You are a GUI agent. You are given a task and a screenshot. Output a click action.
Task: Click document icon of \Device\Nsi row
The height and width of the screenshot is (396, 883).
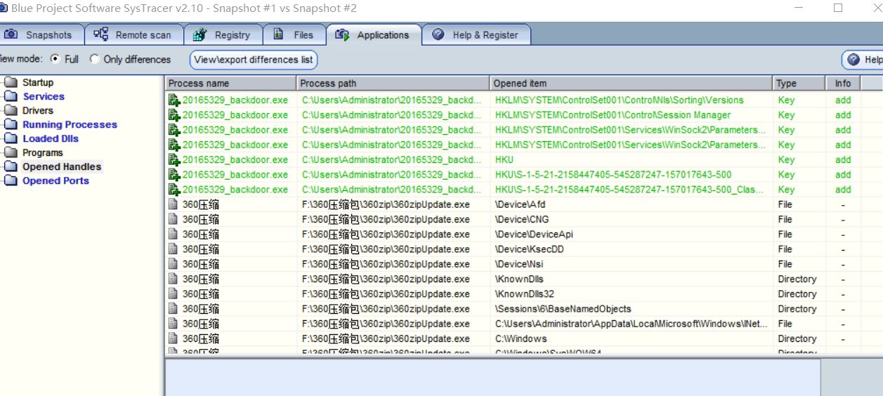pos(174,264)
